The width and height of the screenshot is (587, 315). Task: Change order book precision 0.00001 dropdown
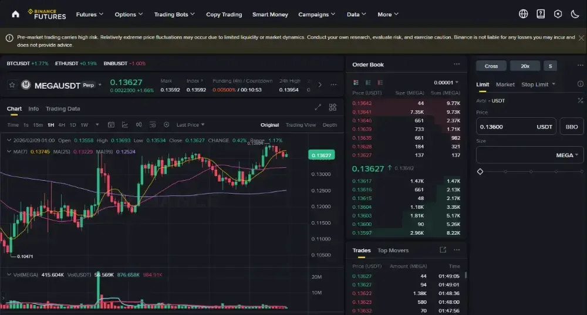(x=446, y=82)
